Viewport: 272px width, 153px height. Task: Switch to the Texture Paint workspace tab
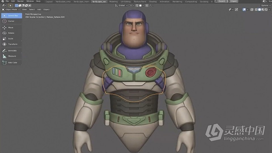(x=140, y=2)
